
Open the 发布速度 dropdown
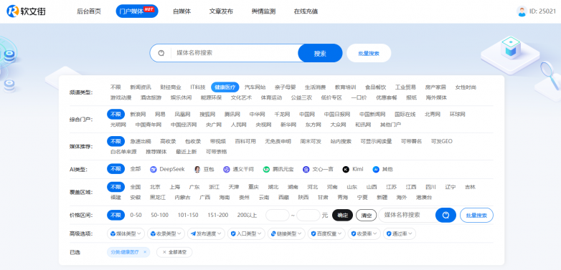coord(206,233)
